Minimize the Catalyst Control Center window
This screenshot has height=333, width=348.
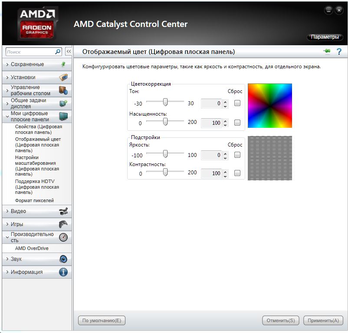328,10
